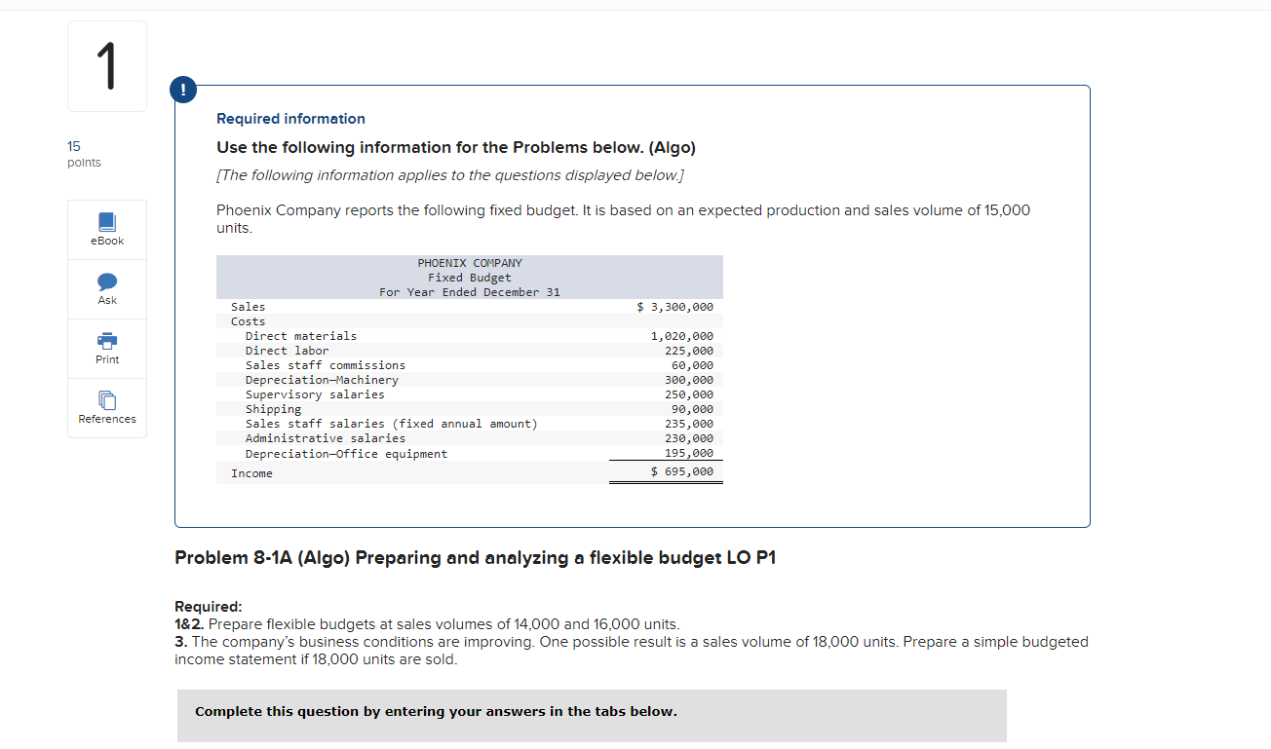Click the 'Required:' label

(208, 606)
